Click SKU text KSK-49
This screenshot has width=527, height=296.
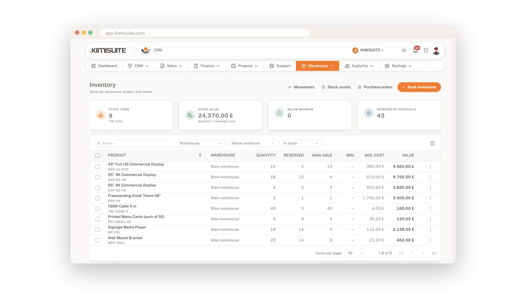pyautogui.click(x=114, y=201)
